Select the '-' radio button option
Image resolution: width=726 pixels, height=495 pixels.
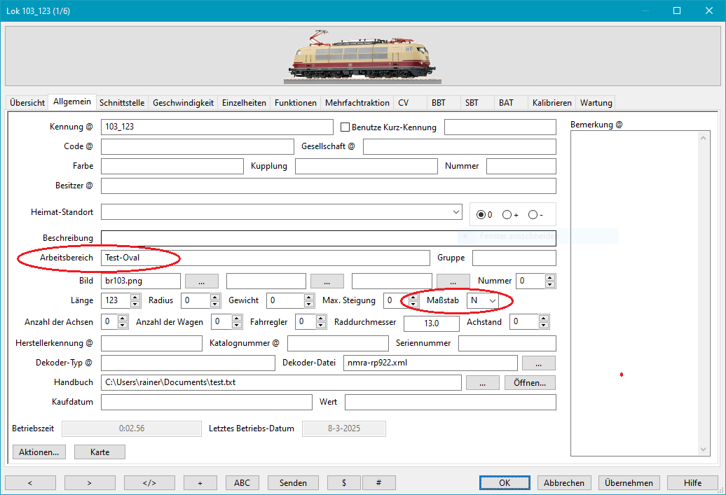click(533, 214)
